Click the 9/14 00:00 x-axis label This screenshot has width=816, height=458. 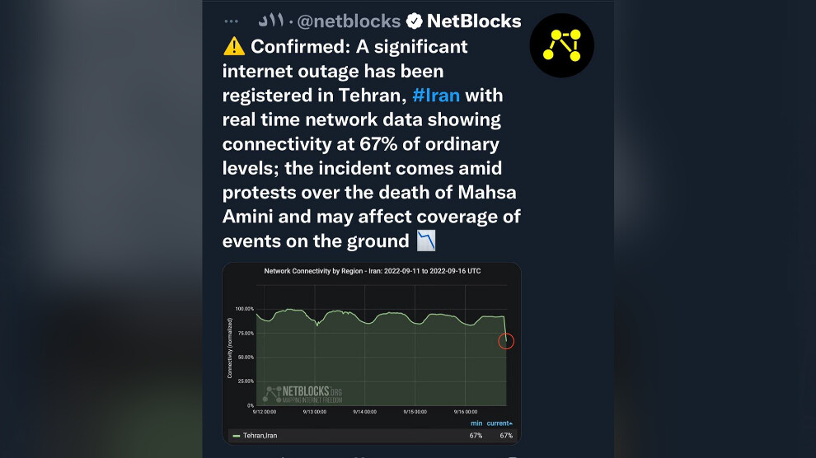pyautogui.click(x=364, y=411)
